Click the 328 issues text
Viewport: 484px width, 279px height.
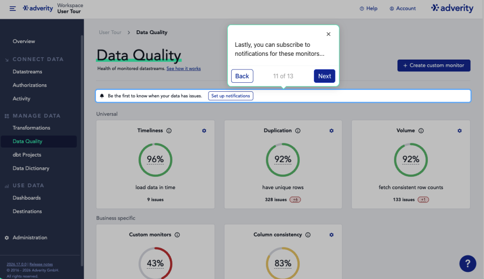point(276,200)
